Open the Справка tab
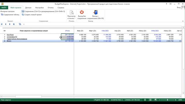Screen dimensions: 185x104 click(61, 8)
